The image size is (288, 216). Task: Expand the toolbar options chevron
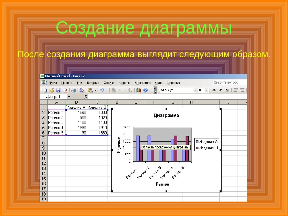(x=155, y=90)
